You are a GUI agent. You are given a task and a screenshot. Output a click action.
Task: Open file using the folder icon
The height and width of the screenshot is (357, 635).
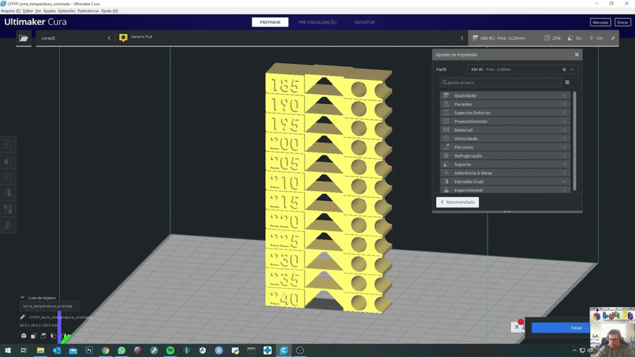(24, 38)
